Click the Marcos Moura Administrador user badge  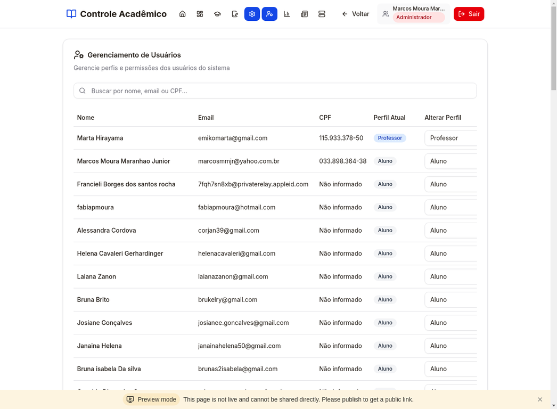[x=413, y=14]
